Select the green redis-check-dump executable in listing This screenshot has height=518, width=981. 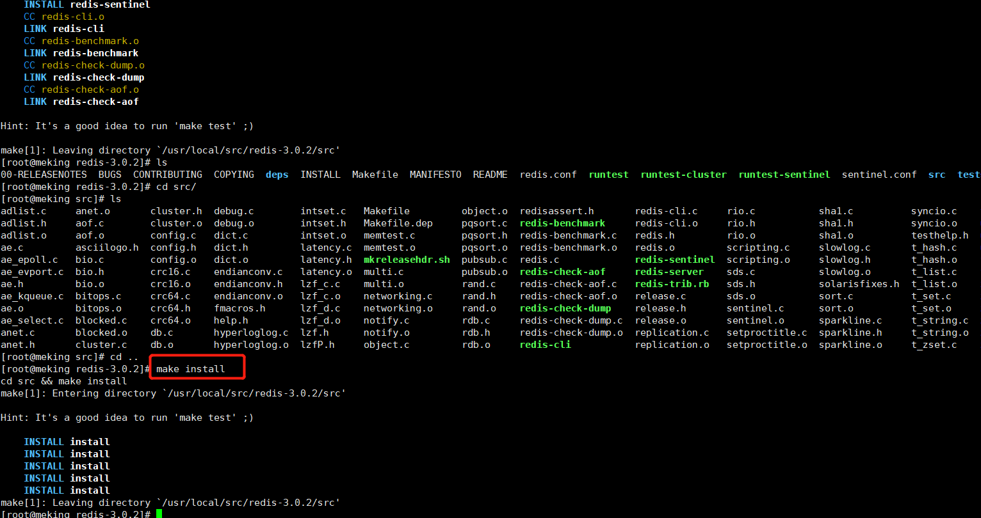565,308
